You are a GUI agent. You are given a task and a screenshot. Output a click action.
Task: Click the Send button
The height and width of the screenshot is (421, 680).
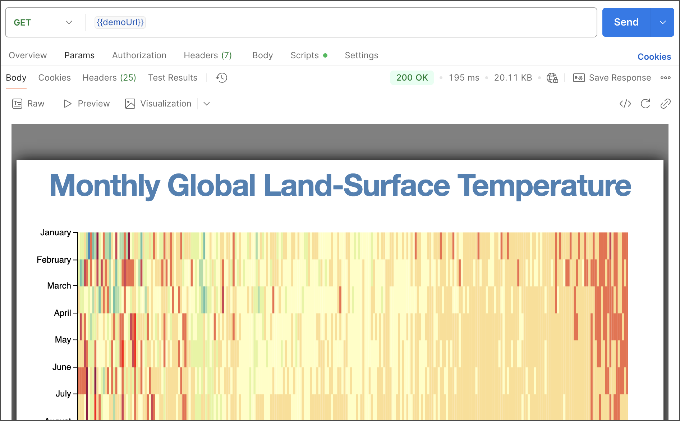[626, 22]
